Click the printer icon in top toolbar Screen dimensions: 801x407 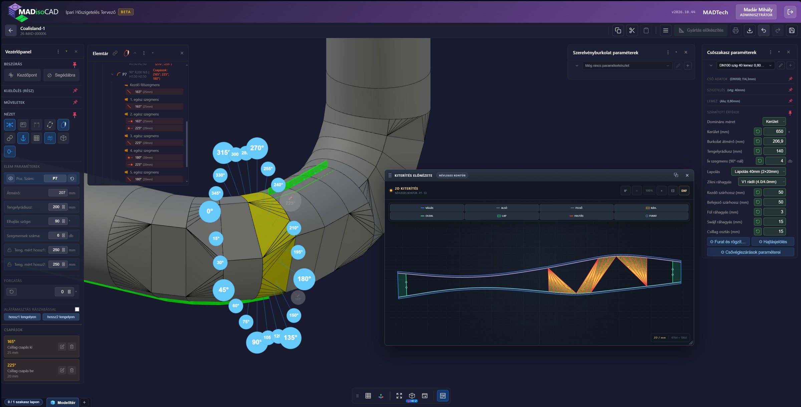pyautogui.click(x=736, y=30)
